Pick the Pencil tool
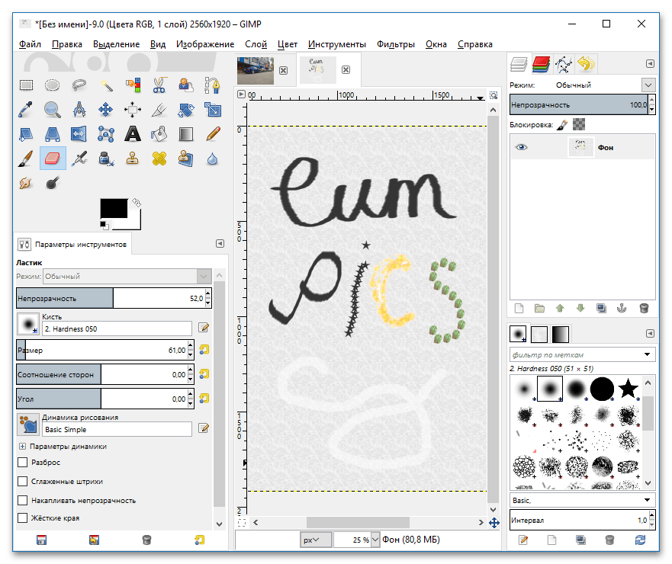The height and width of the screenshot is (564, 672). pyautogui.click(x=213, y=134)
